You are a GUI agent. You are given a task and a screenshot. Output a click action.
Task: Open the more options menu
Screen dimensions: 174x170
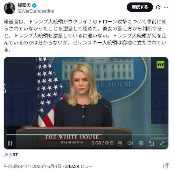(x=166, y=7)
